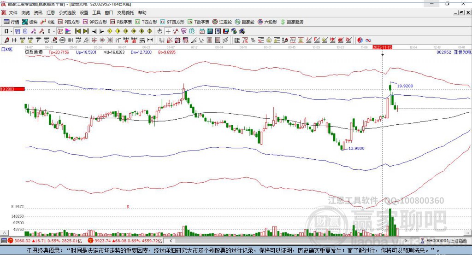This screenshot has width=472, height=255.
Task: Select the zigzag wave line tool
Action: pyautogui.click(x=202, y=41)
